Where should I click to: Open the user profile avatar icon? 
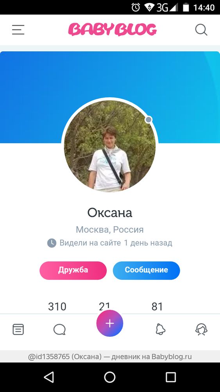click(201, 329)
